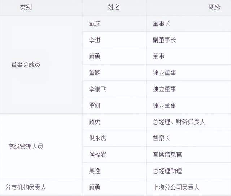Select the 上海分公司负责人 position cell

coord(176,187)
